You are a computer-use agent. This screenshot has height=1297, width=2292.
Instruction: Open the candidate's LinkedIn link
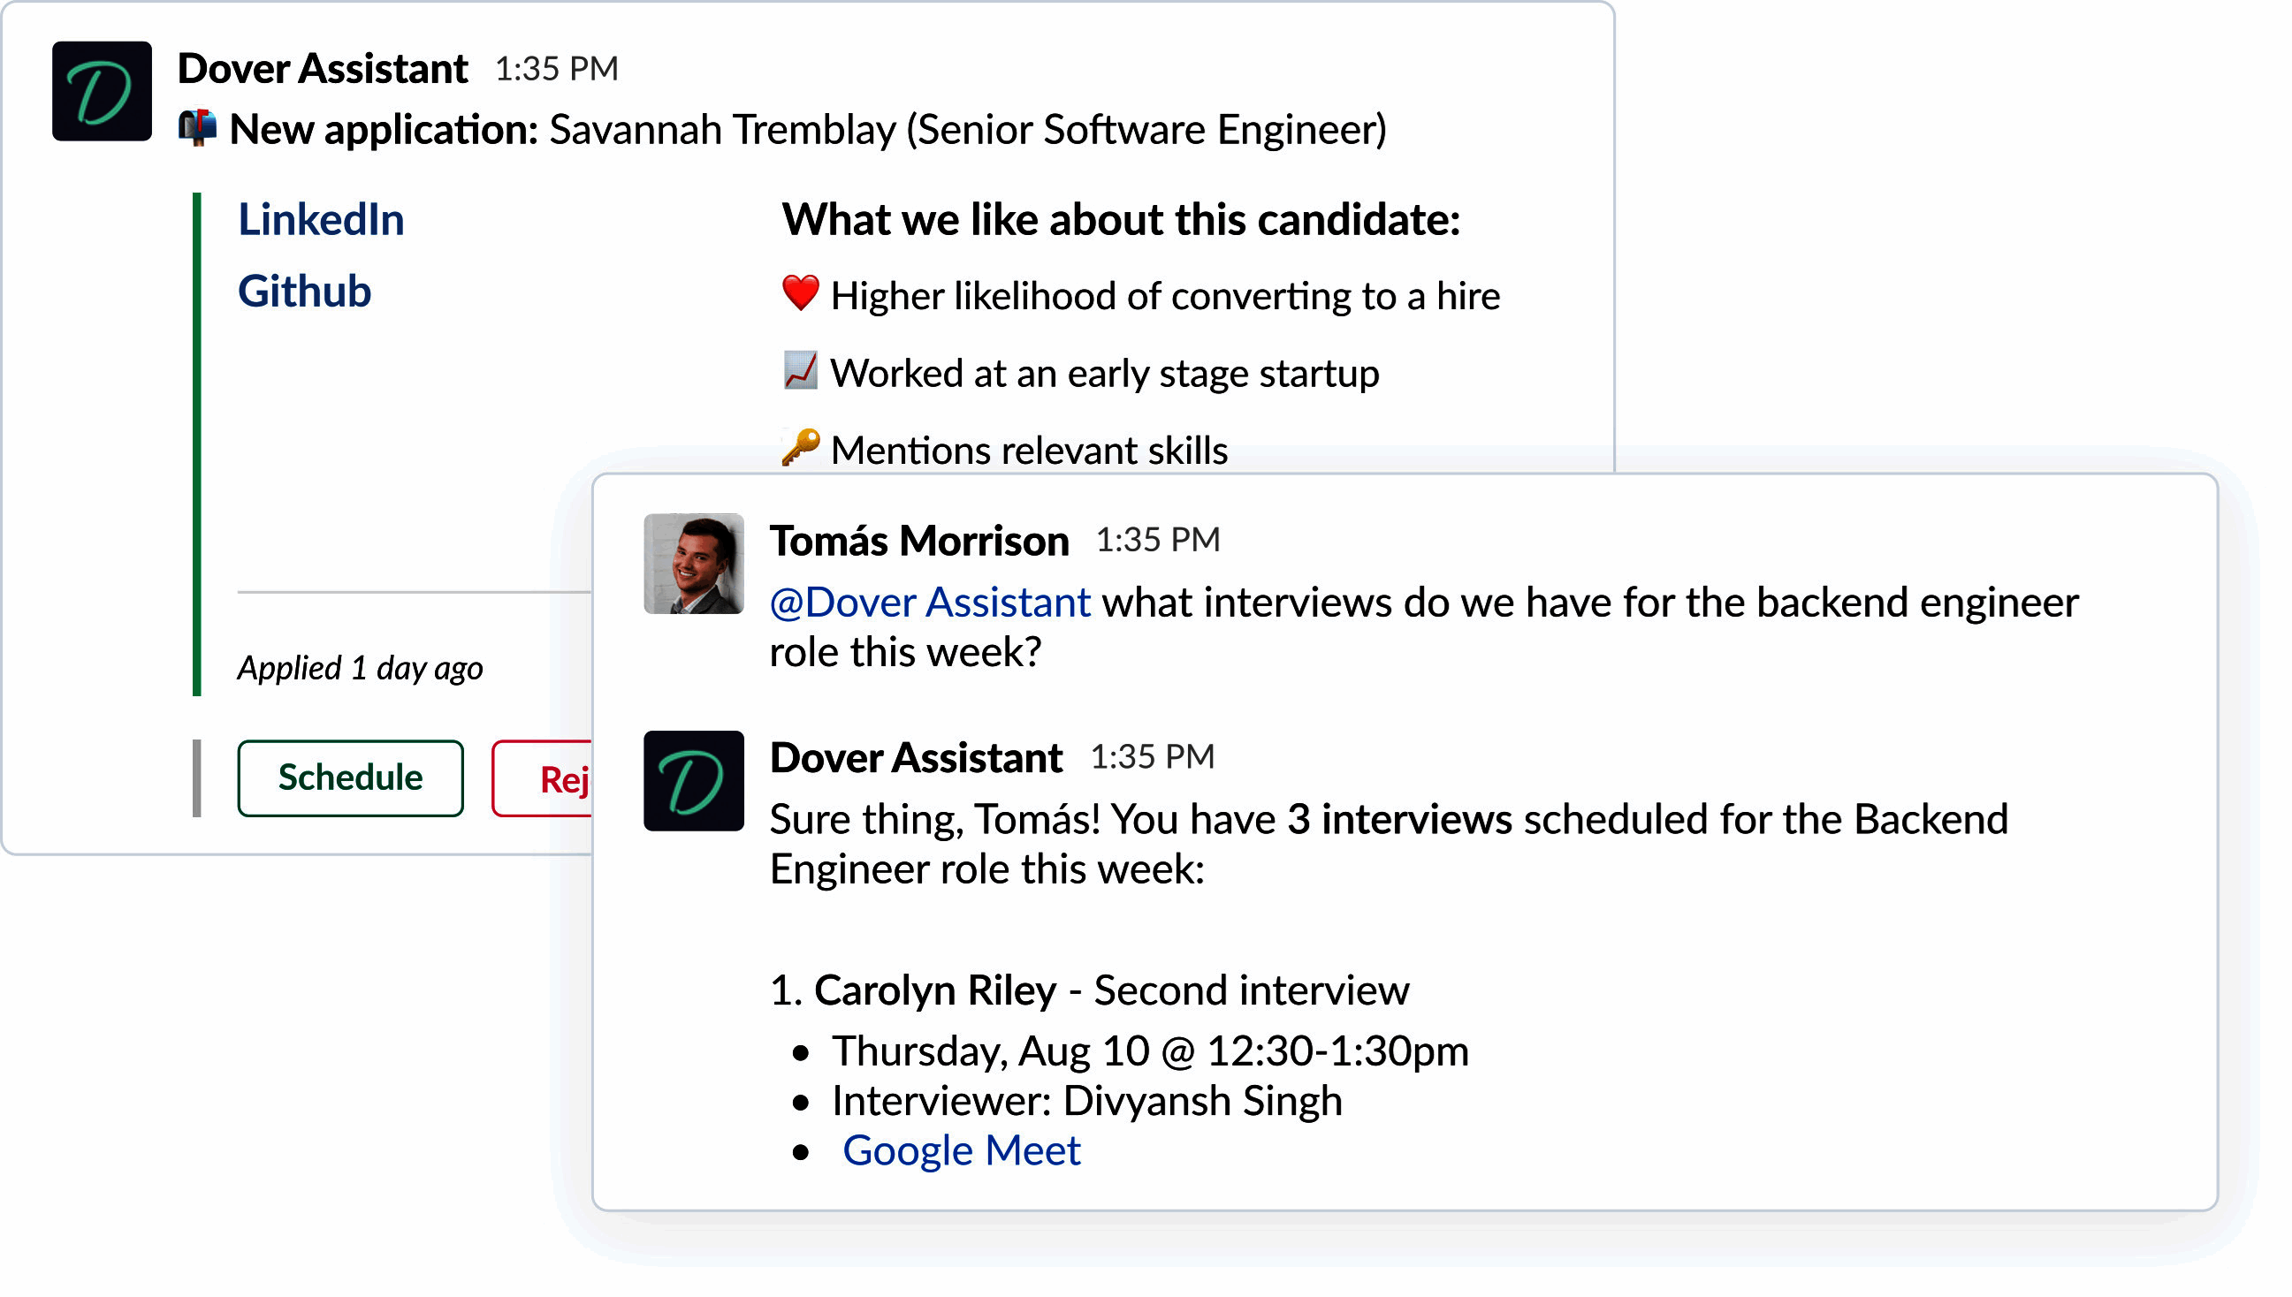[x=321, y=219]
